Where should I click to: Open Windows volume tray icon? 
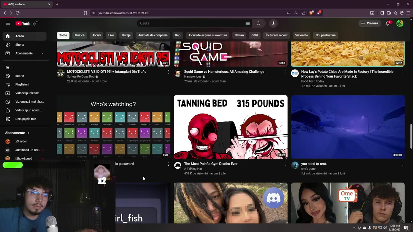click(385, 228)
